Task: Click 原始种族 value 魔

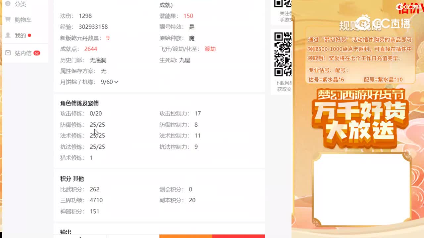Action: [191, 38]
